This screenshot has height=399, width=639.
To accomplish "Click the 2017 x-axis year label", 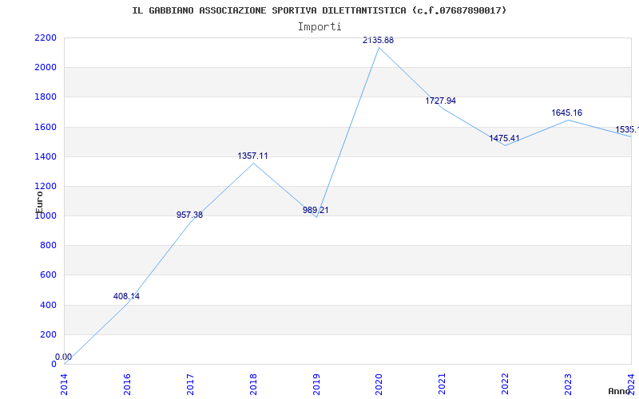I will [190, 384].
